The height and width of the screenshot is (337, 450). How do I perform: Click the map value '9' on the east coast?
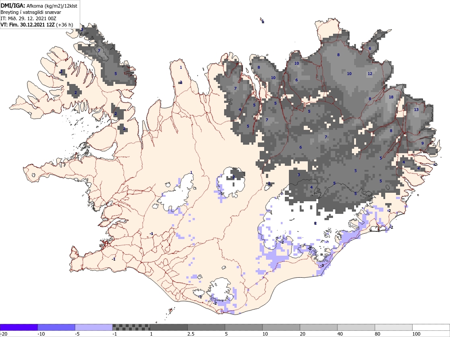pos(423,144)
